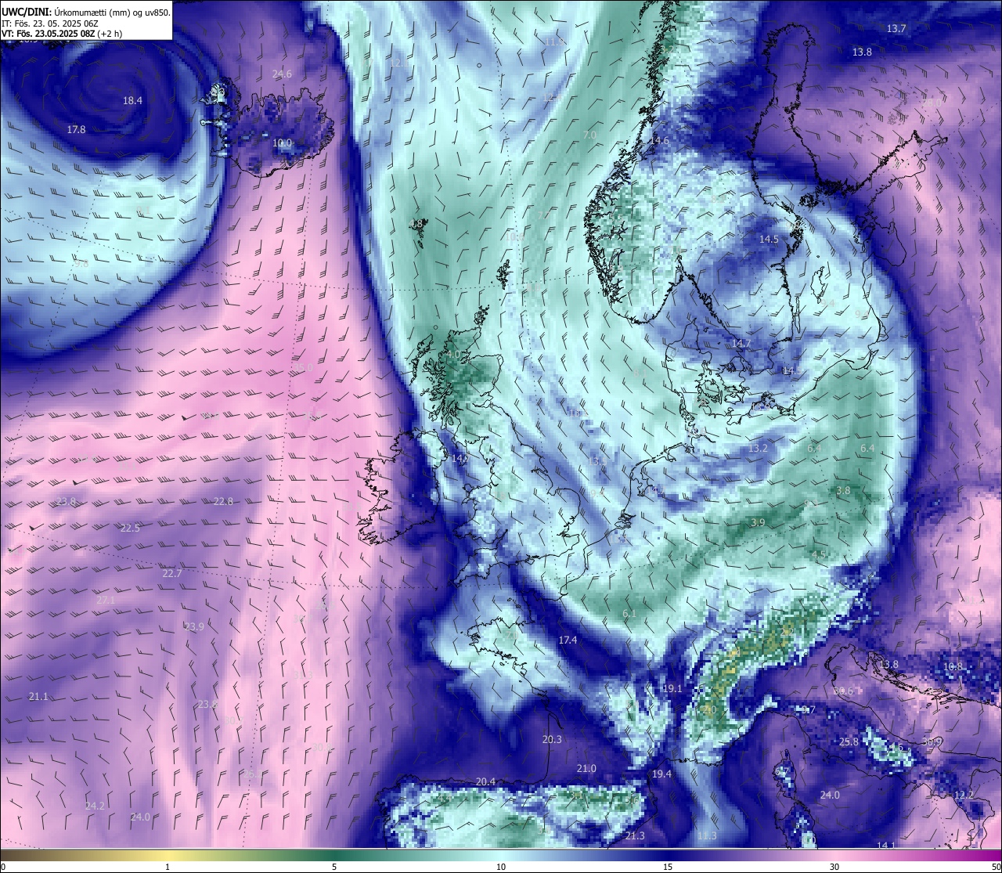The width and height of the screenshot is (1002, 873).
Task: Click the 4.5 value over Czech region
Action: point(819,554)
